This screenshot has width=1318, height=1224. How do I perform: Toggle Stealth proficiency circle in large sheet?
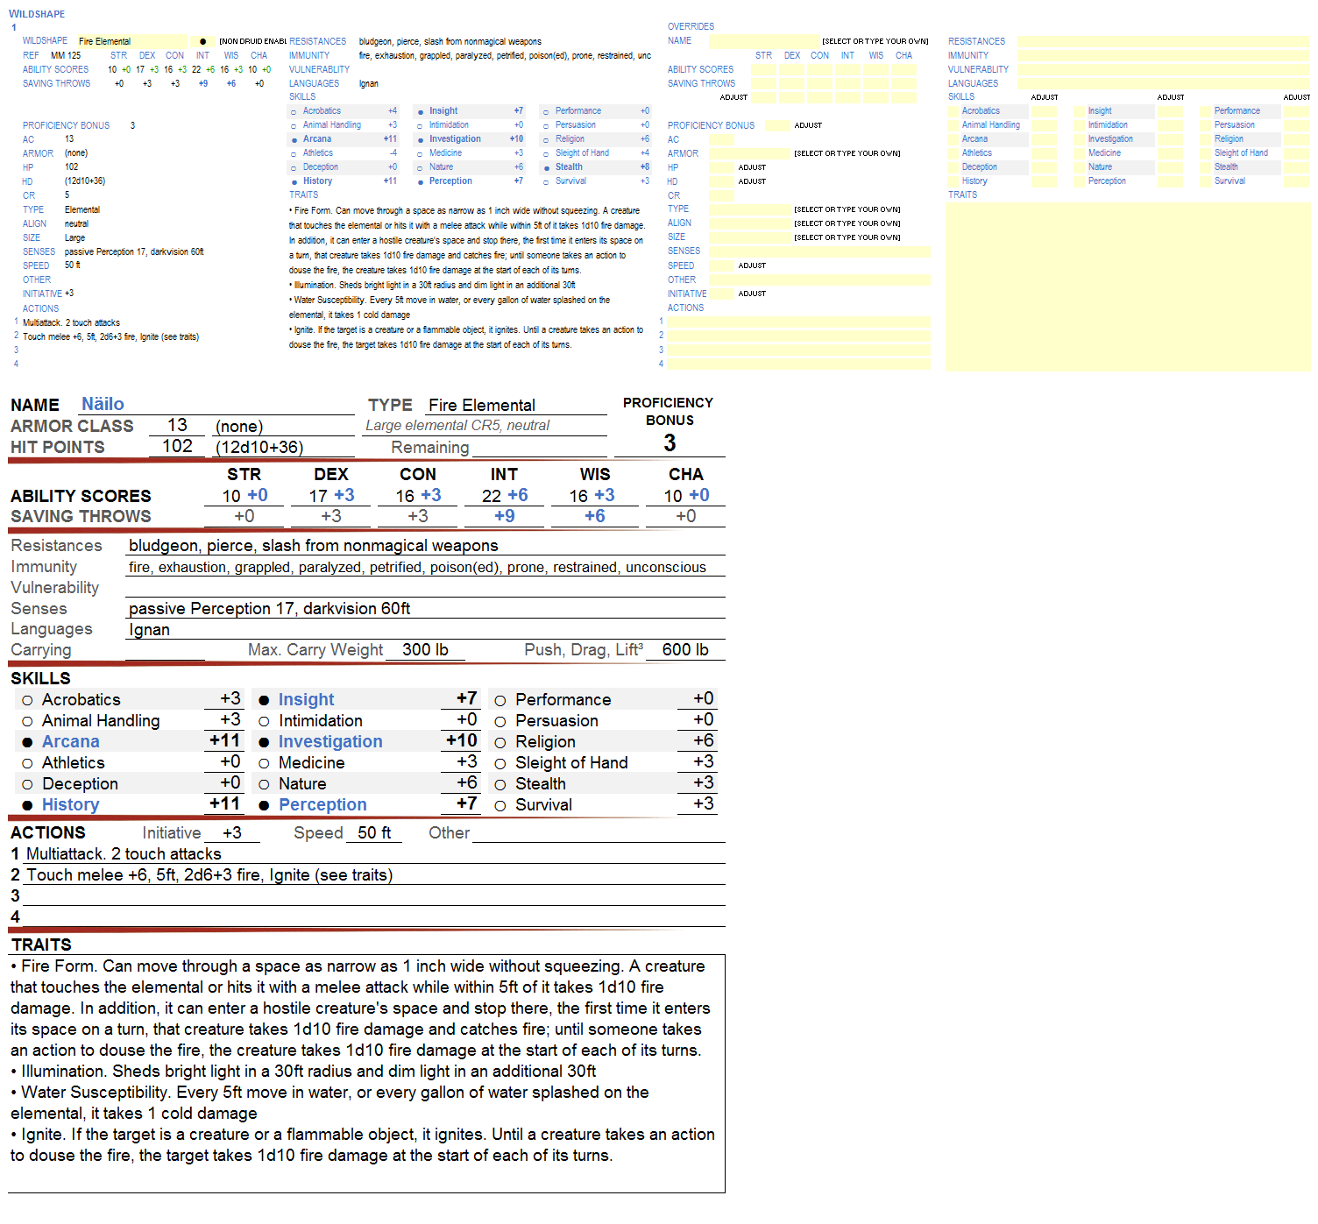[x=500, y=785]
